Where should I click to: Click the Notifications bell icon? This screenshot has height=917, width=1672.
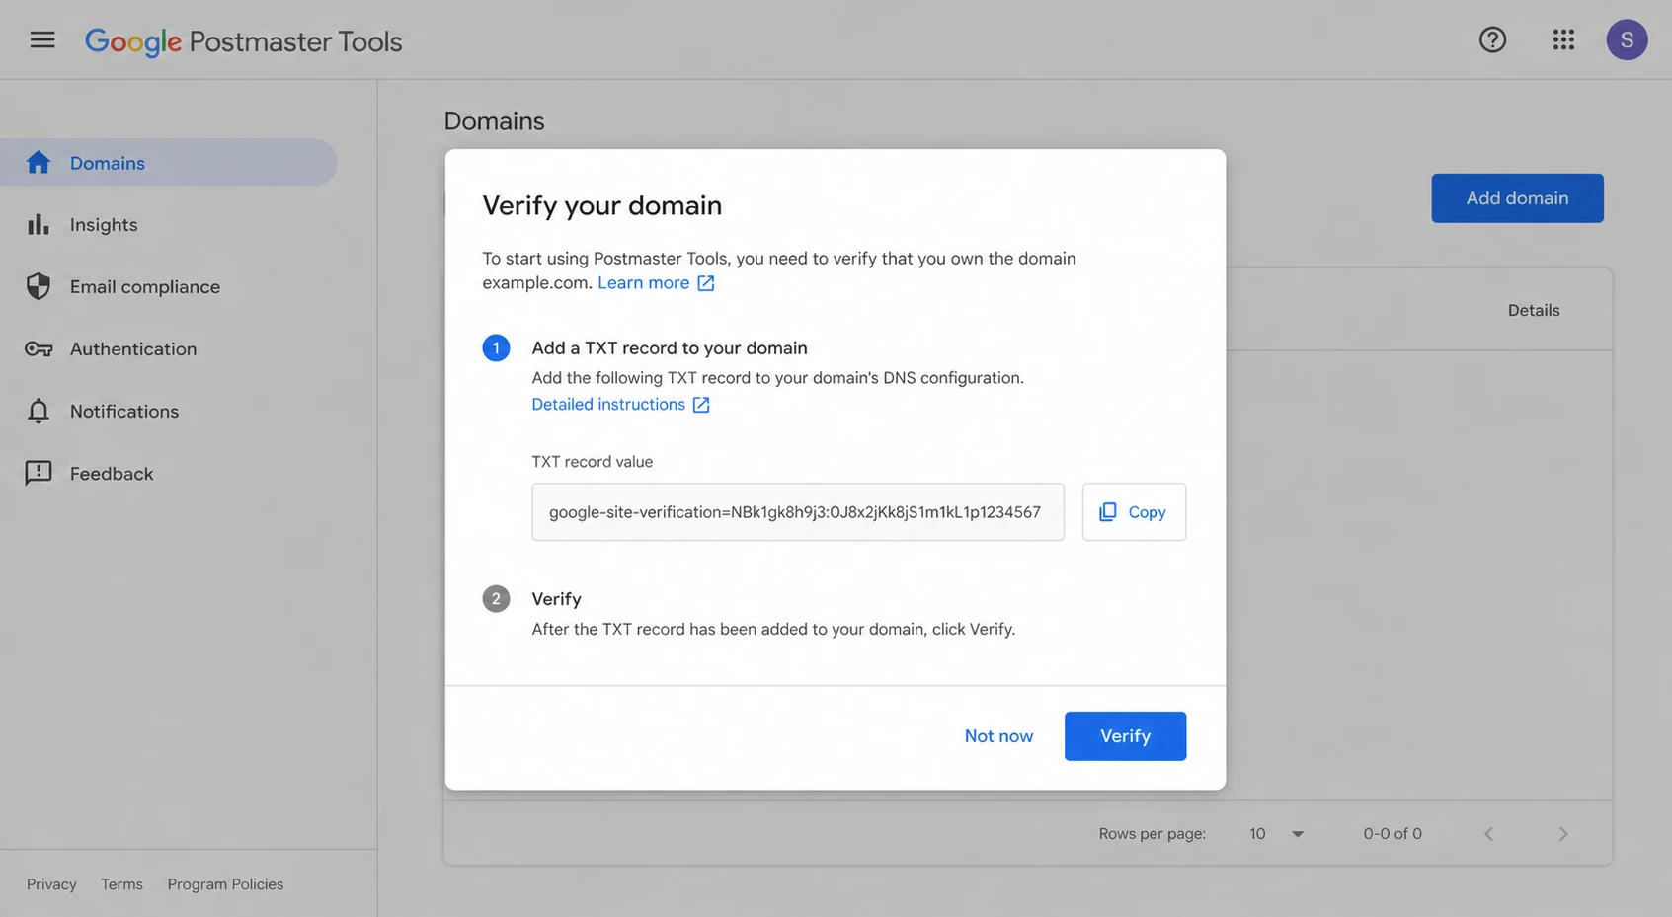pos(38,412)
